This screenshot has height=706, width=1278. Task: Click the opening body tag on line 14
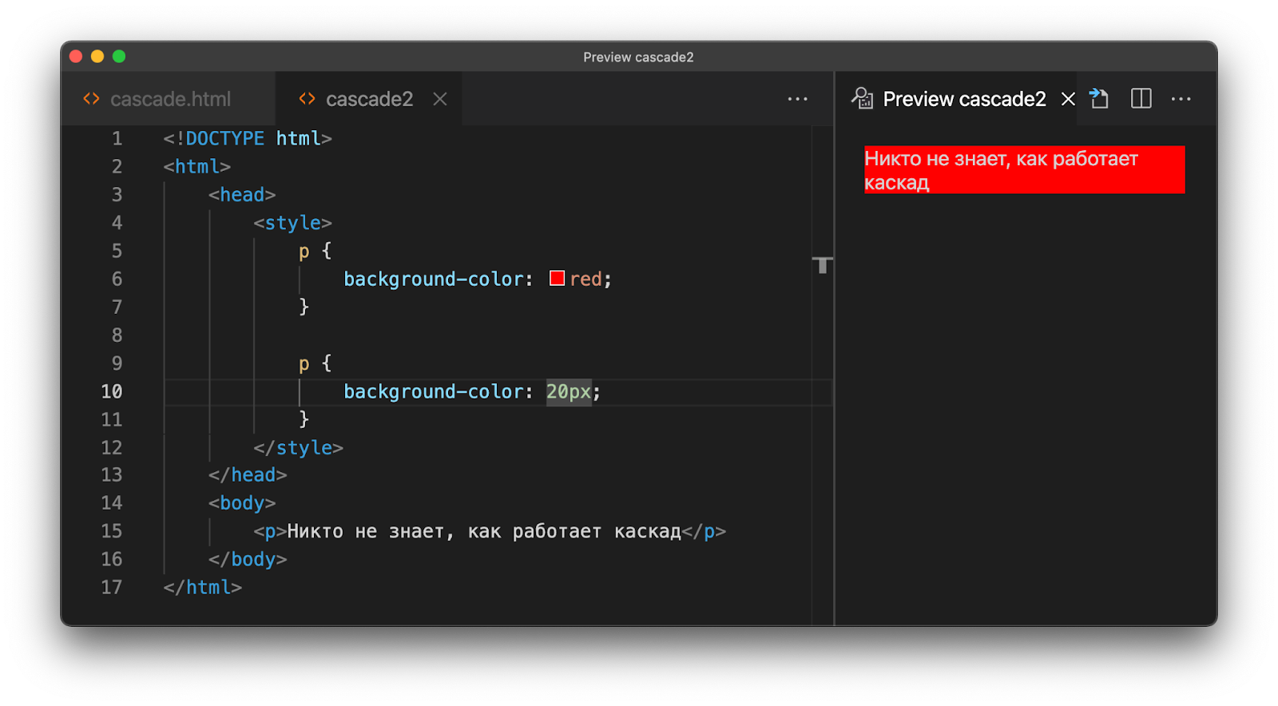pos(242,503)
